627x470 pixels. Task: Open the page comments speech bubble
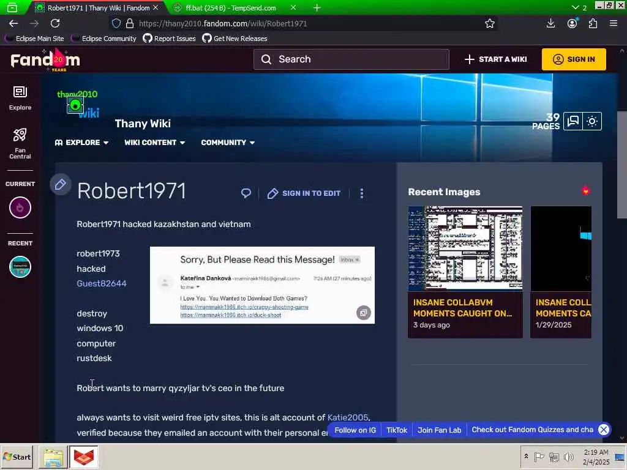point(246,193)
